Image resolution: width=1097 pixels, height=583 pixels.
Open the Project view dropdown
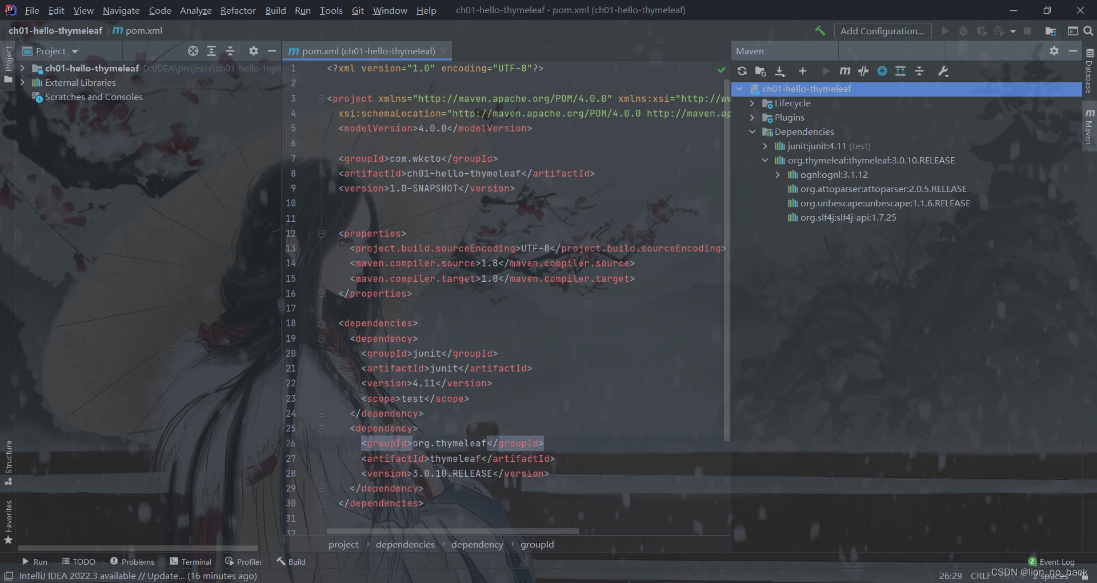point(50,51)
